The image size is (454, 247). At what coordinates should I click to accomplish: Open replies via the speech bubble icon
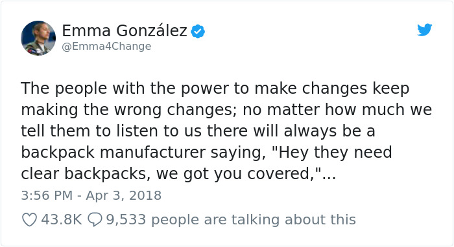click(x=95, y=220)
